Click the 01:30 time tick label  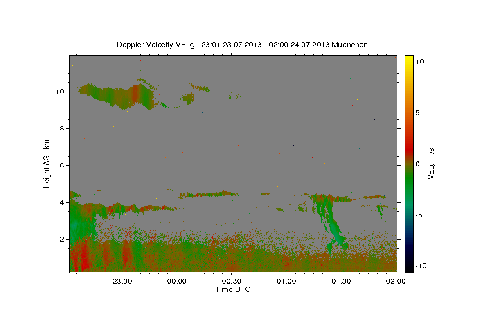click(x=340, y=282)
